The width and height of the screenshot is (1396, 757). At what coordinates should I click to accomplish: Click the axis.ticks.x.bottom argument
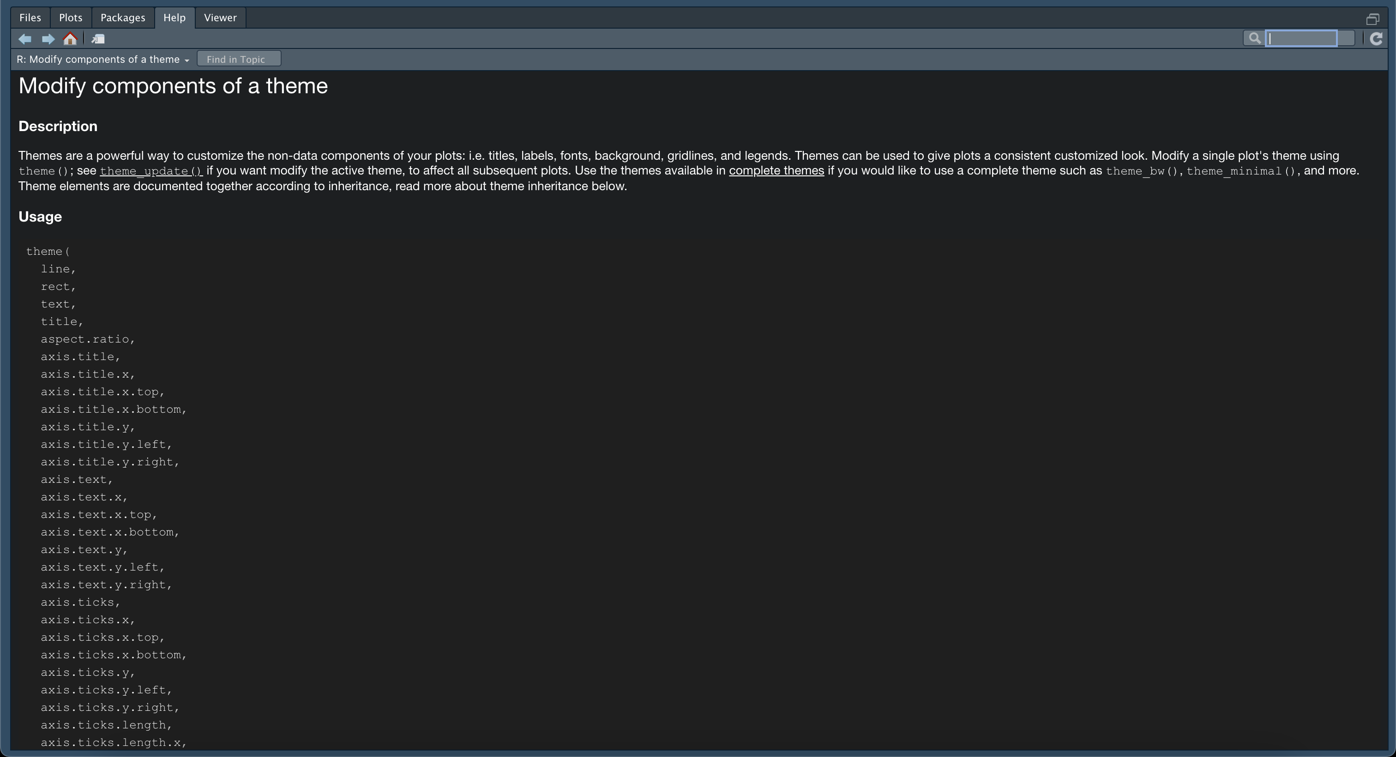tap(114, 655)
